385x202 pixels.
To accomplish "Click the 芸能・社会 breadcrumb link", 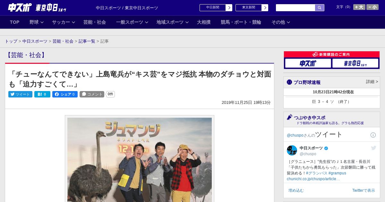I will pyautogui.click(x=63, y=41).
